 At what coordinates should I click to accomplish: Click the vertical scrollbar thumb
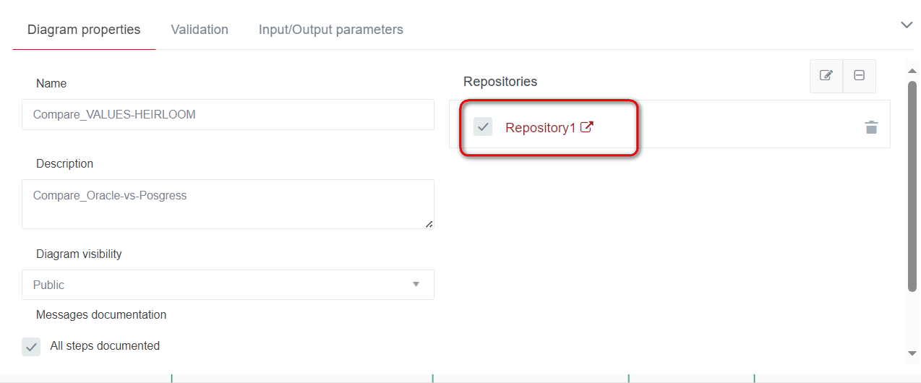(912, 186)
